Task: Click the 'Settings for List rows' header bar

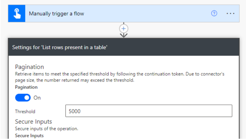Action: [124, 47]
